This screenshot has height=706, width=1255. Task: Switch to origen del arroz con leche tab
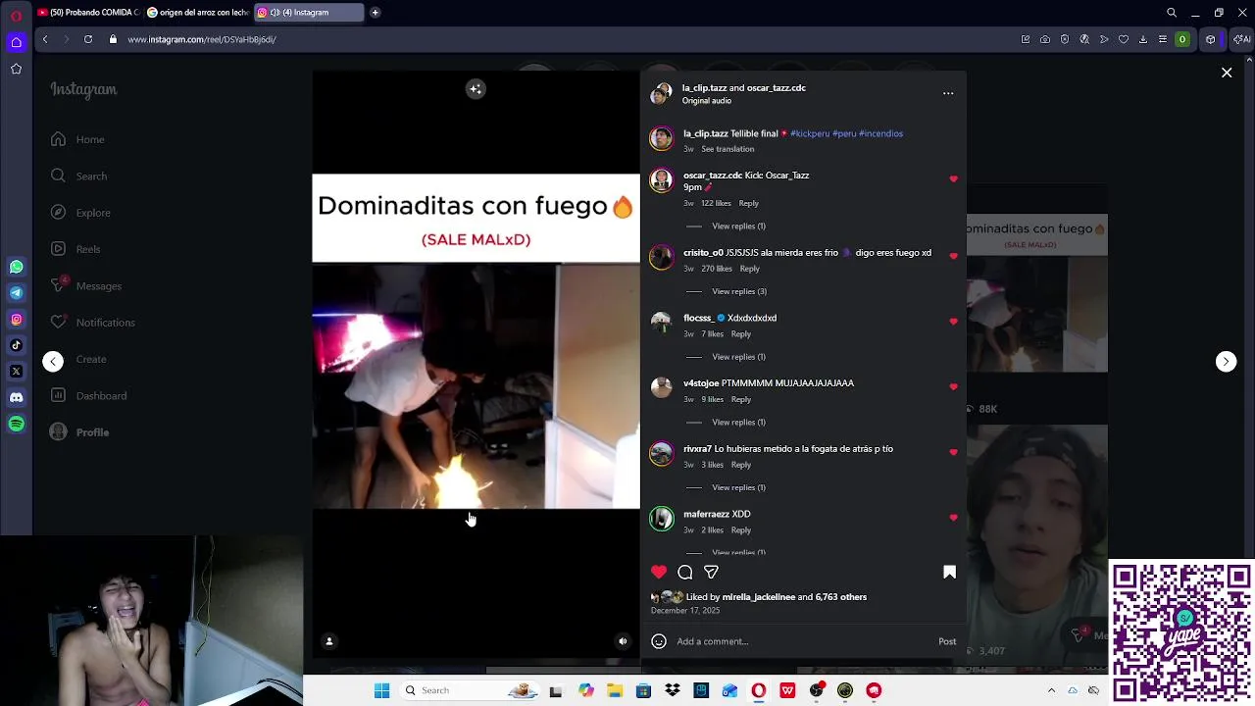(198, 13)
